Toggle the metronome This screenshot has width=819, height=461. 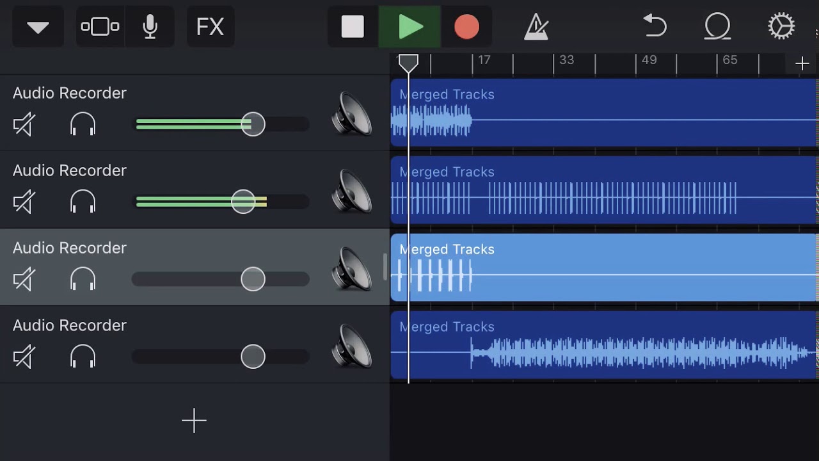536,27
